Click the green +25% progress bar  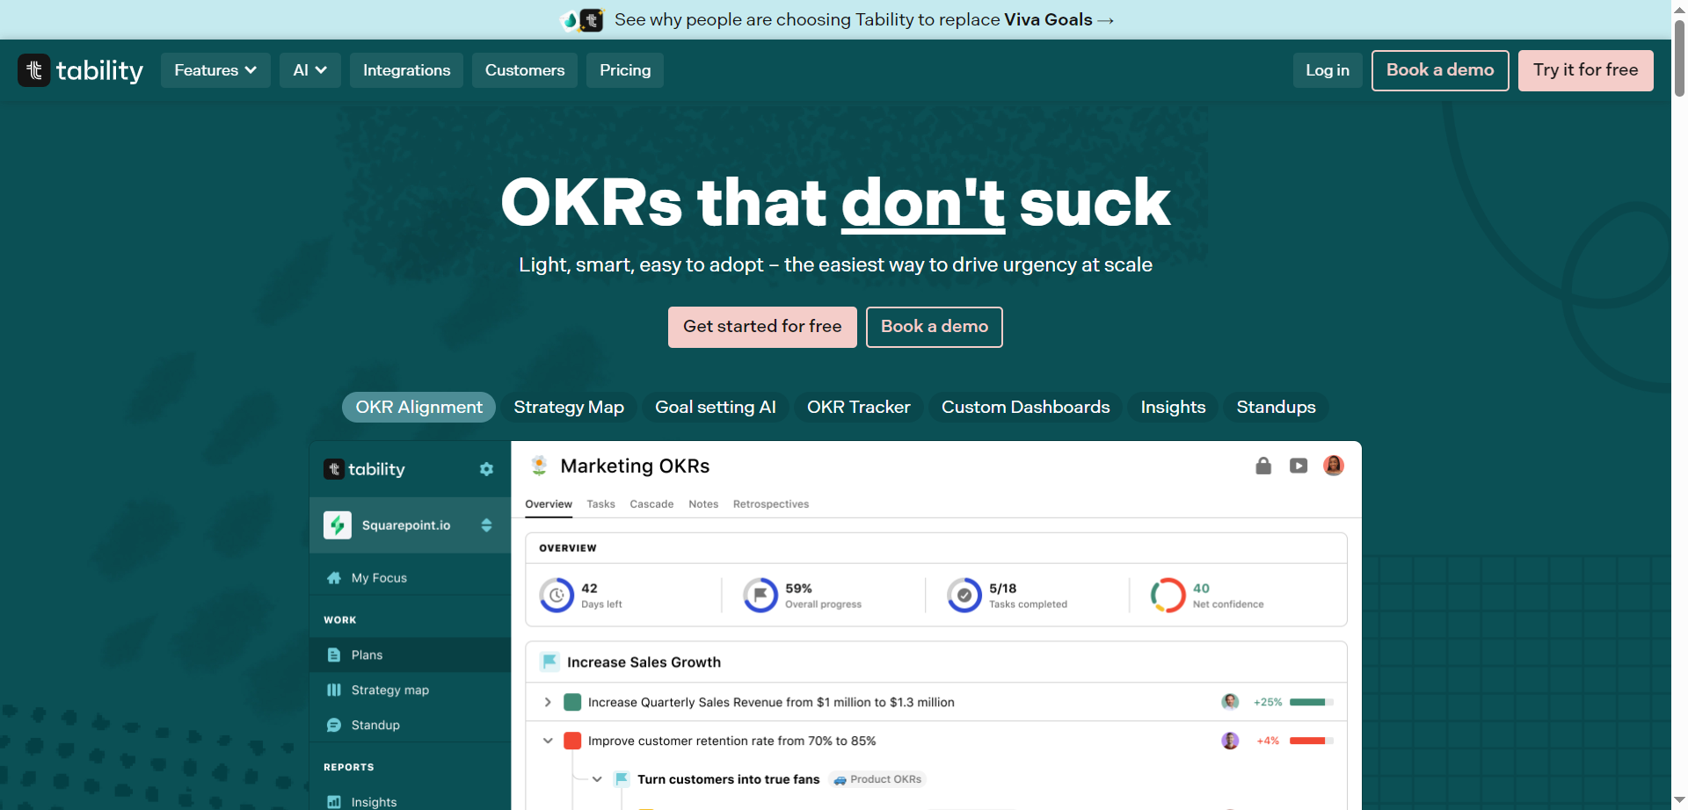tap(1312, 702)
